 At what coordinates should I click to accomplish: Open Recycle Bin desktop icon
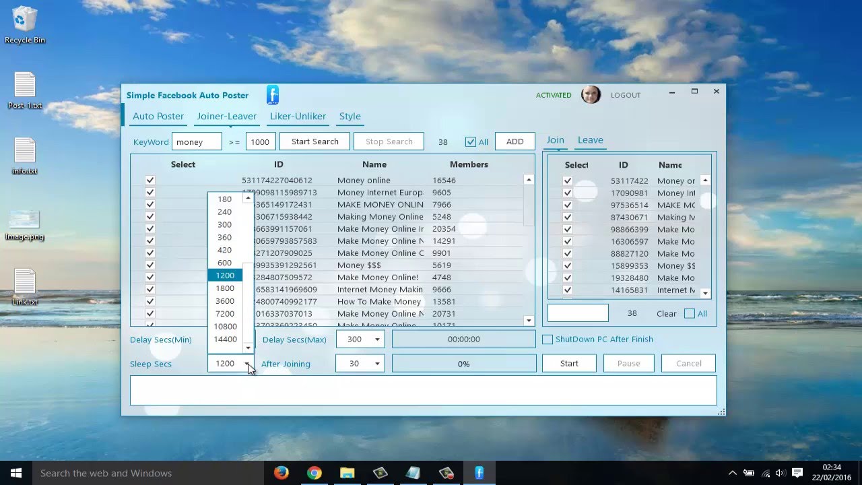point(25,26)
